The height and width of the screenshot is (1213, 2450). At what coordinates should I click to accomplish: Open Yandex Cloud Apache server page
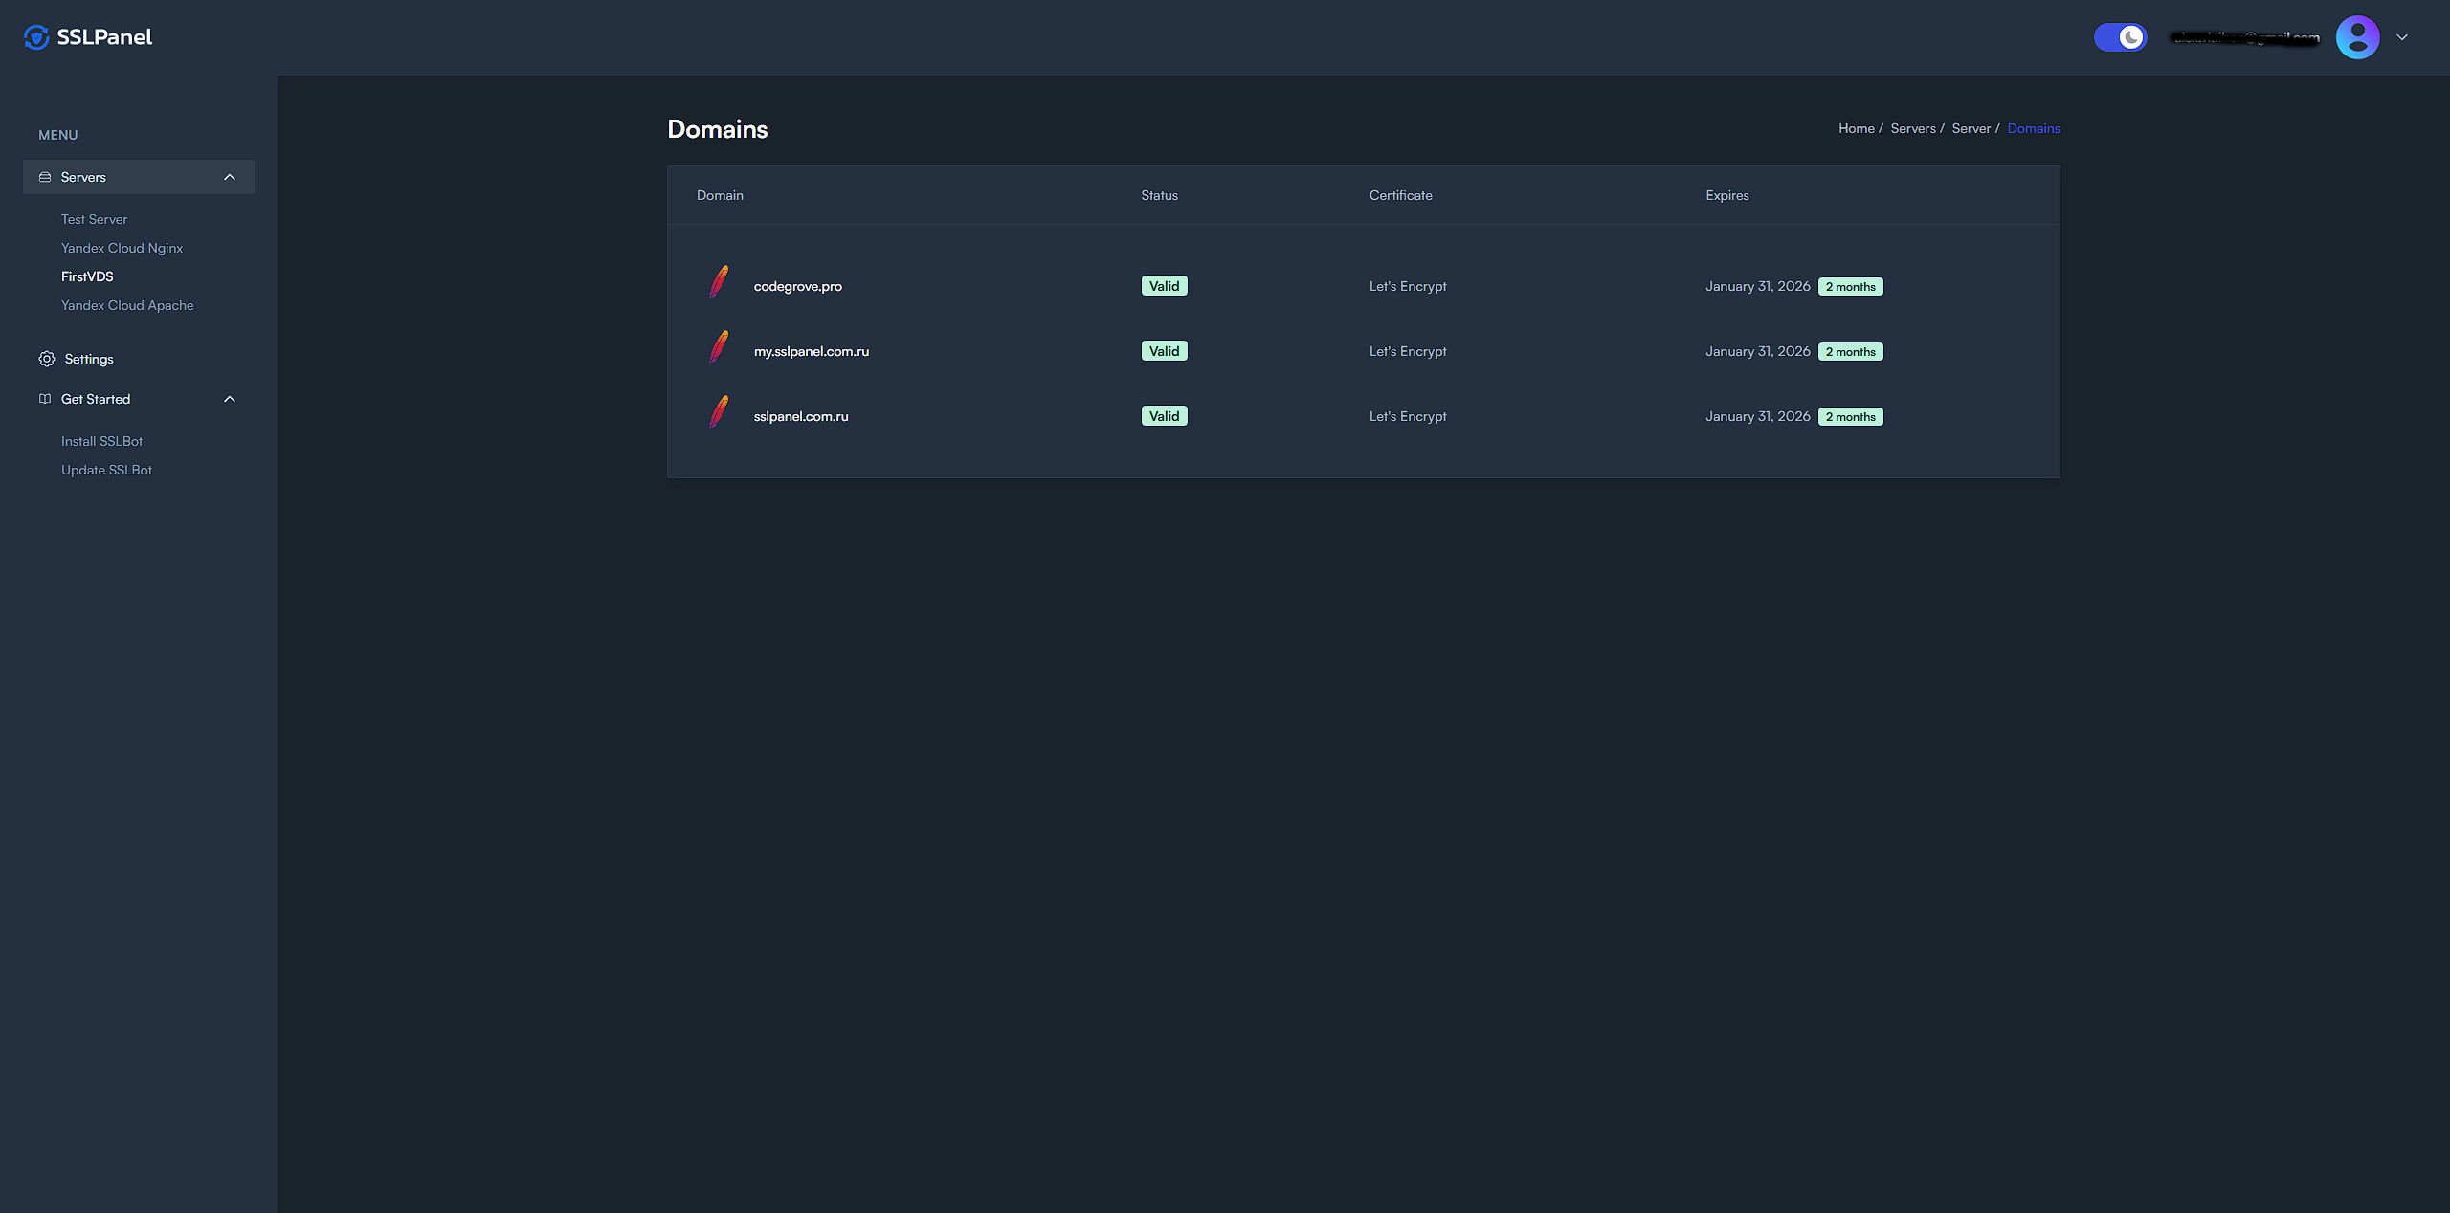(126, 305)
